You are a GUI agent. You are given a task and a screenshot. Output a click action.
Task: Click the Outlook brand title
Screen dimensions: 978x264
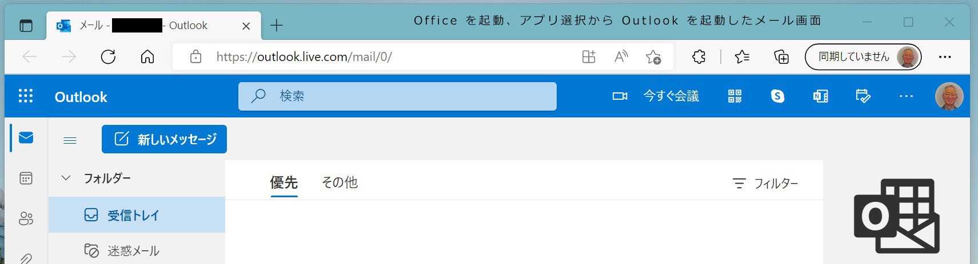(81, 97)
